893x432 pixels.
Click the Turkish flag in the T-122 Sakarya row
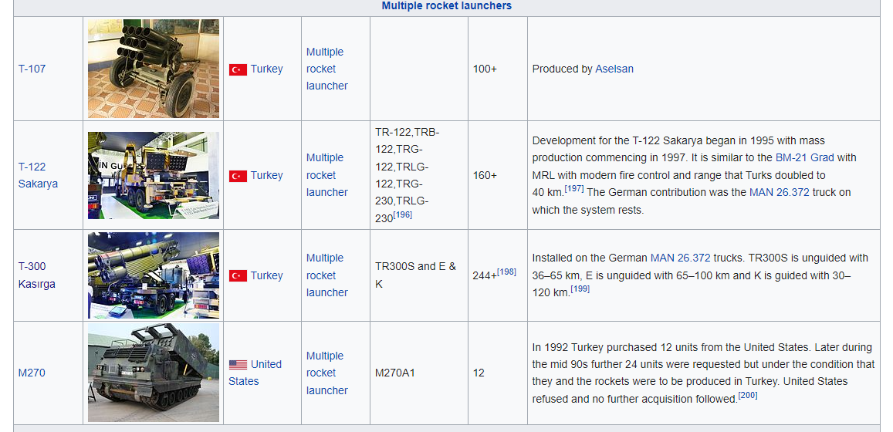(238, 176)
